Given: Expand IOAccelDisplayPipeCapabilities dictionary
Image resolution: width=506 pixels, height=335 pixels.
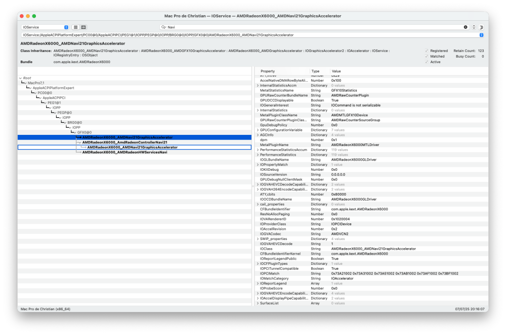Looking at the screenshot, I should tap(258, 298).
